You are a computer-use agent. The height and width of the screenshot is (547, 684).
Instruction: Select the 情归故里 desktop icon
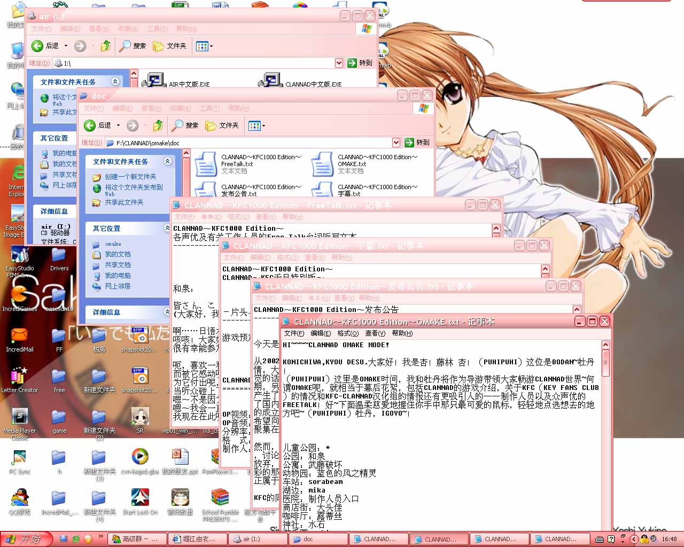click(180, 502)
